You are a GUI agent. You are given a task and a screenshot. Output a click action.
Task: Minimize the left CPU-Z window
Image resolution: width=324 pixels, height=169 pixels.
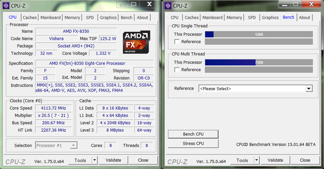click(123, 4)
